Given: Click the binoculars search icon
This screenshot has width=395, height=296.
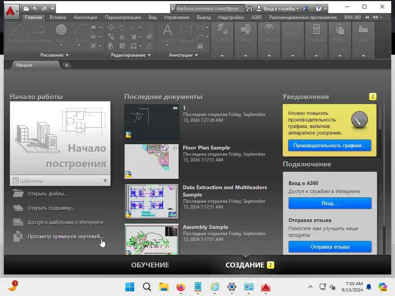Looking at the screenshot, I should [x=250, y=8].
